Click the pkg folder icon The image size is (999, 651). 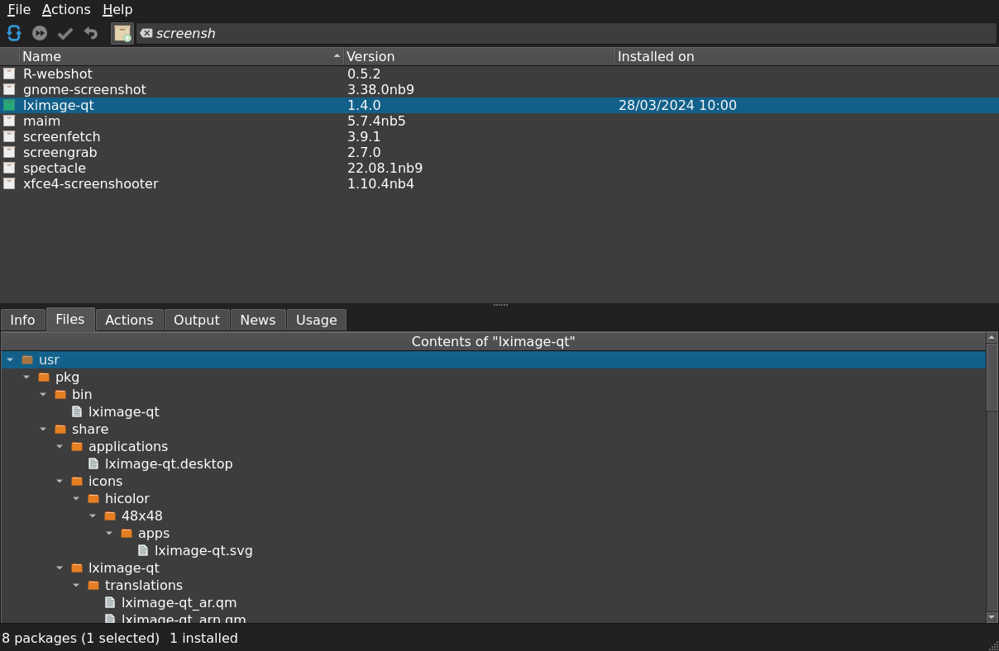click(44, 377)
